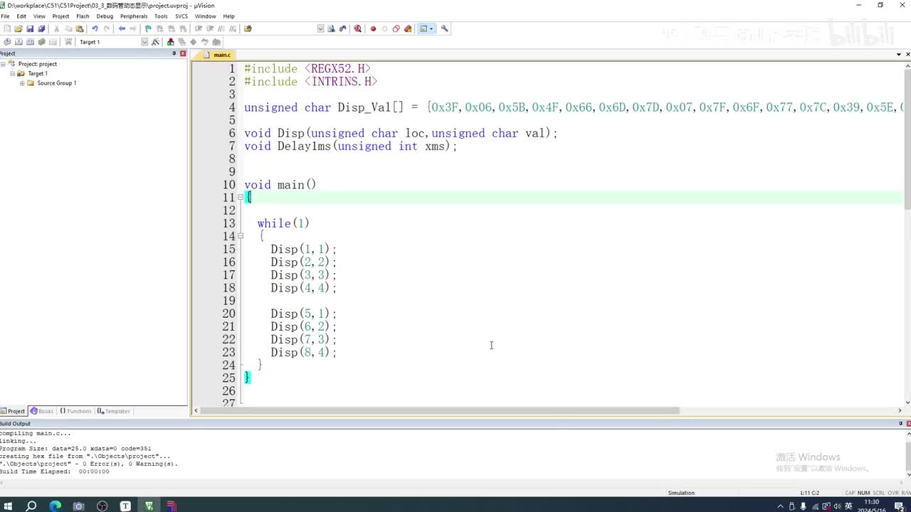Click the "0 Error(s), 0 Warning(s)" output line
Screen dimensions: 911x512
[88, 464]
